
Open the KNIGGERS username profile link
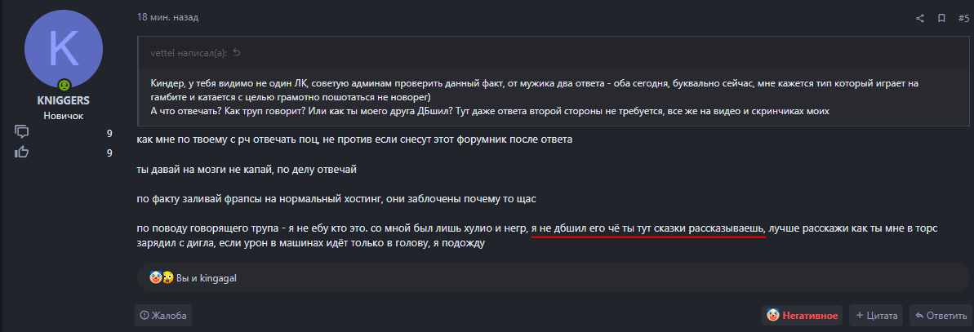(64, 100)
